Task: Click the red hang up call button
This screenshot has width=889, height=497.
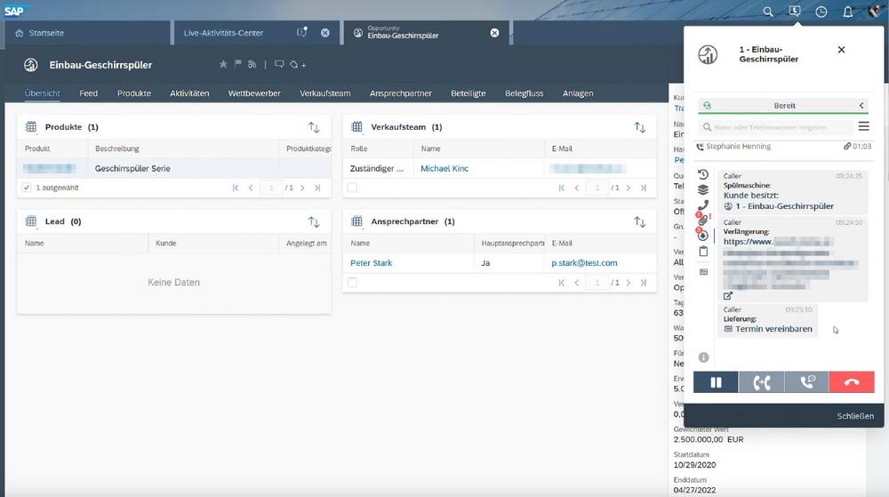Action: point(852,382)
